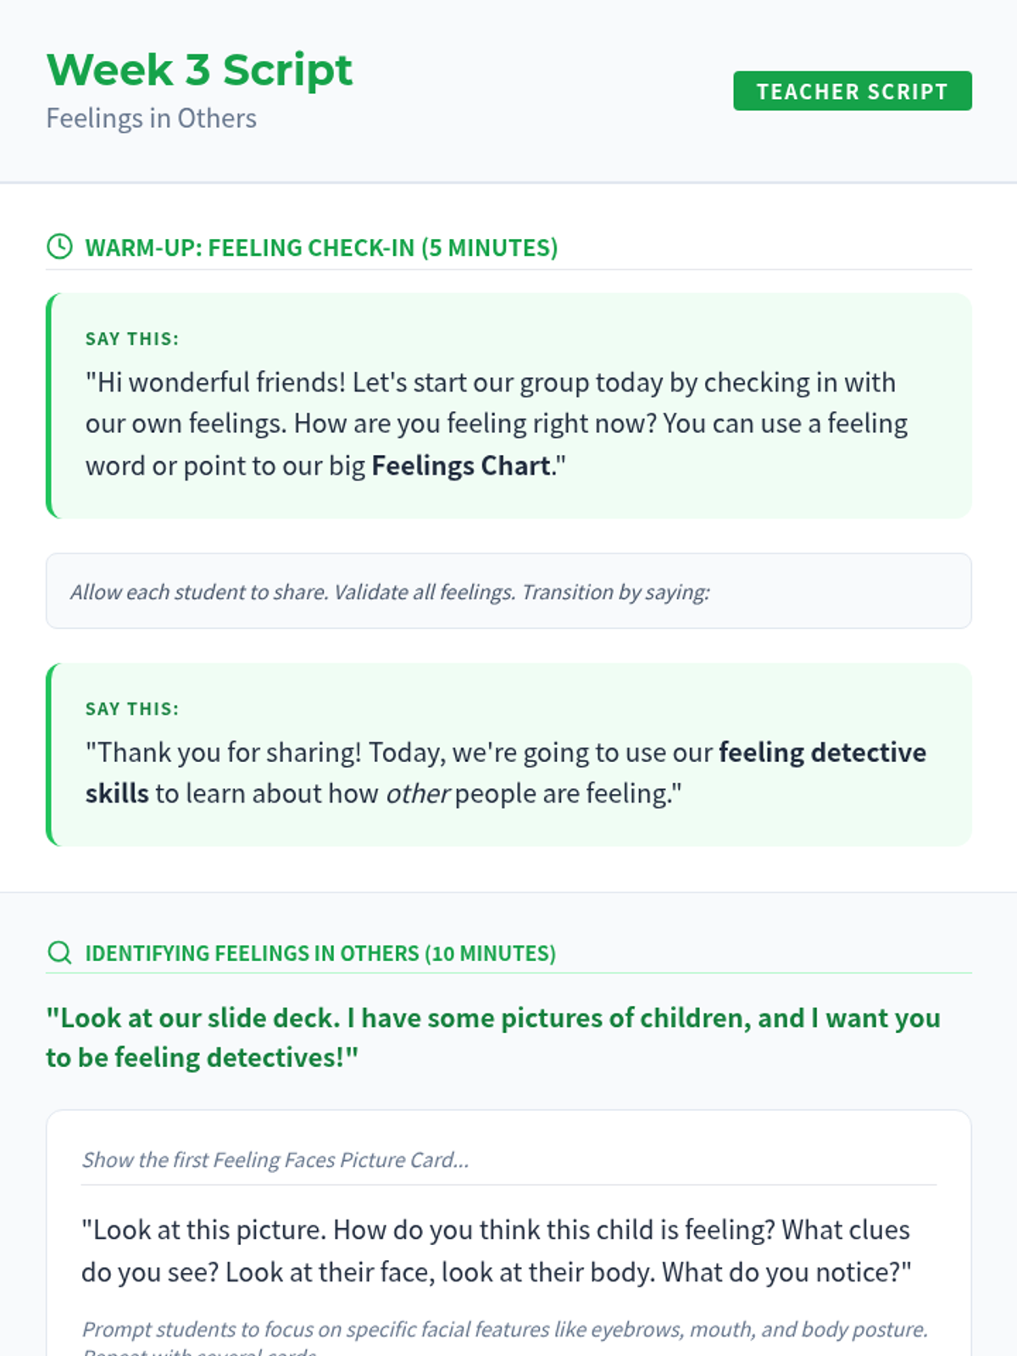
Task: Click the first SAY THIS label
Action: (x=132, y=339)
